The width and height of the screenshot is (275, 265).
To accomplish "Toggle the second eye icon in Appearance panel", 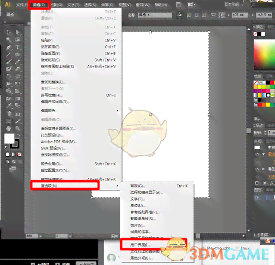I will pyautogui.click(x=257, y=169).
